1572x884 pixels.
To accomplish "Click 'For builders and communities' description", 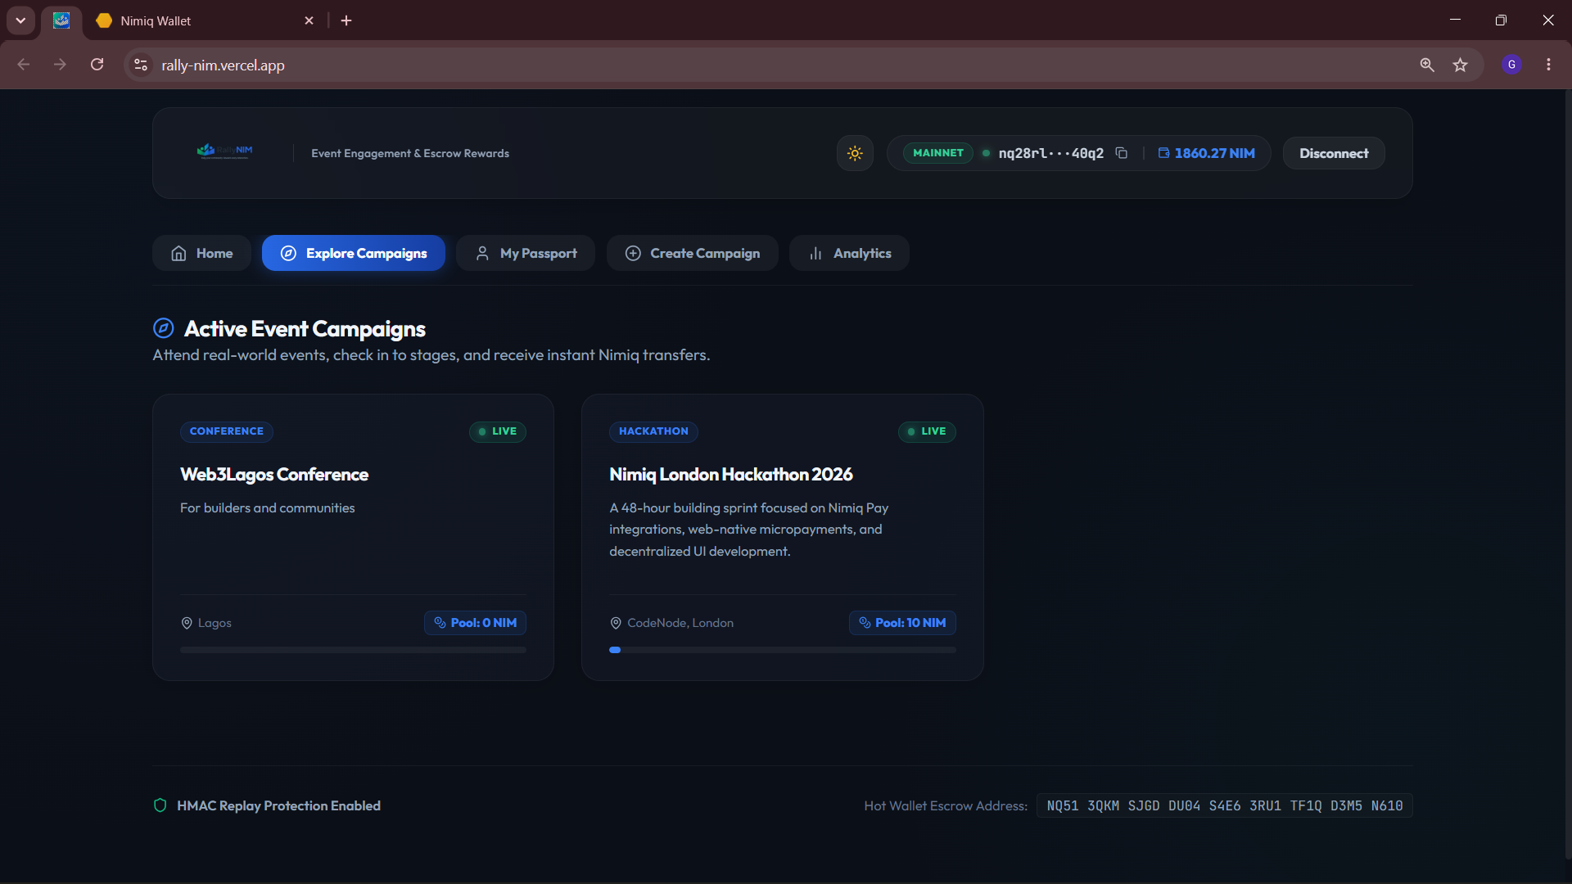I will (x=268, y=508).
